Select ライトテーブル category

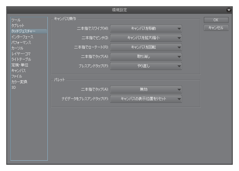(21, 59)
